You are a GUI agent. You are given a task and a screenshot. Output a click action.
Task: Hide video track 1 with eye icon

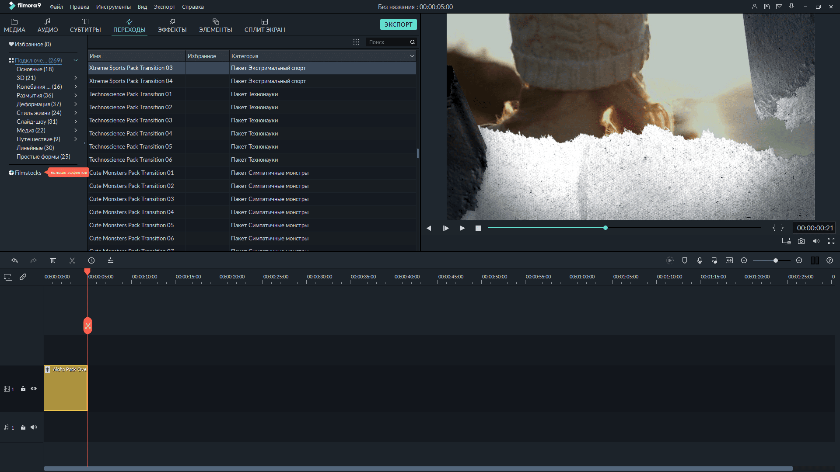[34, 389]
